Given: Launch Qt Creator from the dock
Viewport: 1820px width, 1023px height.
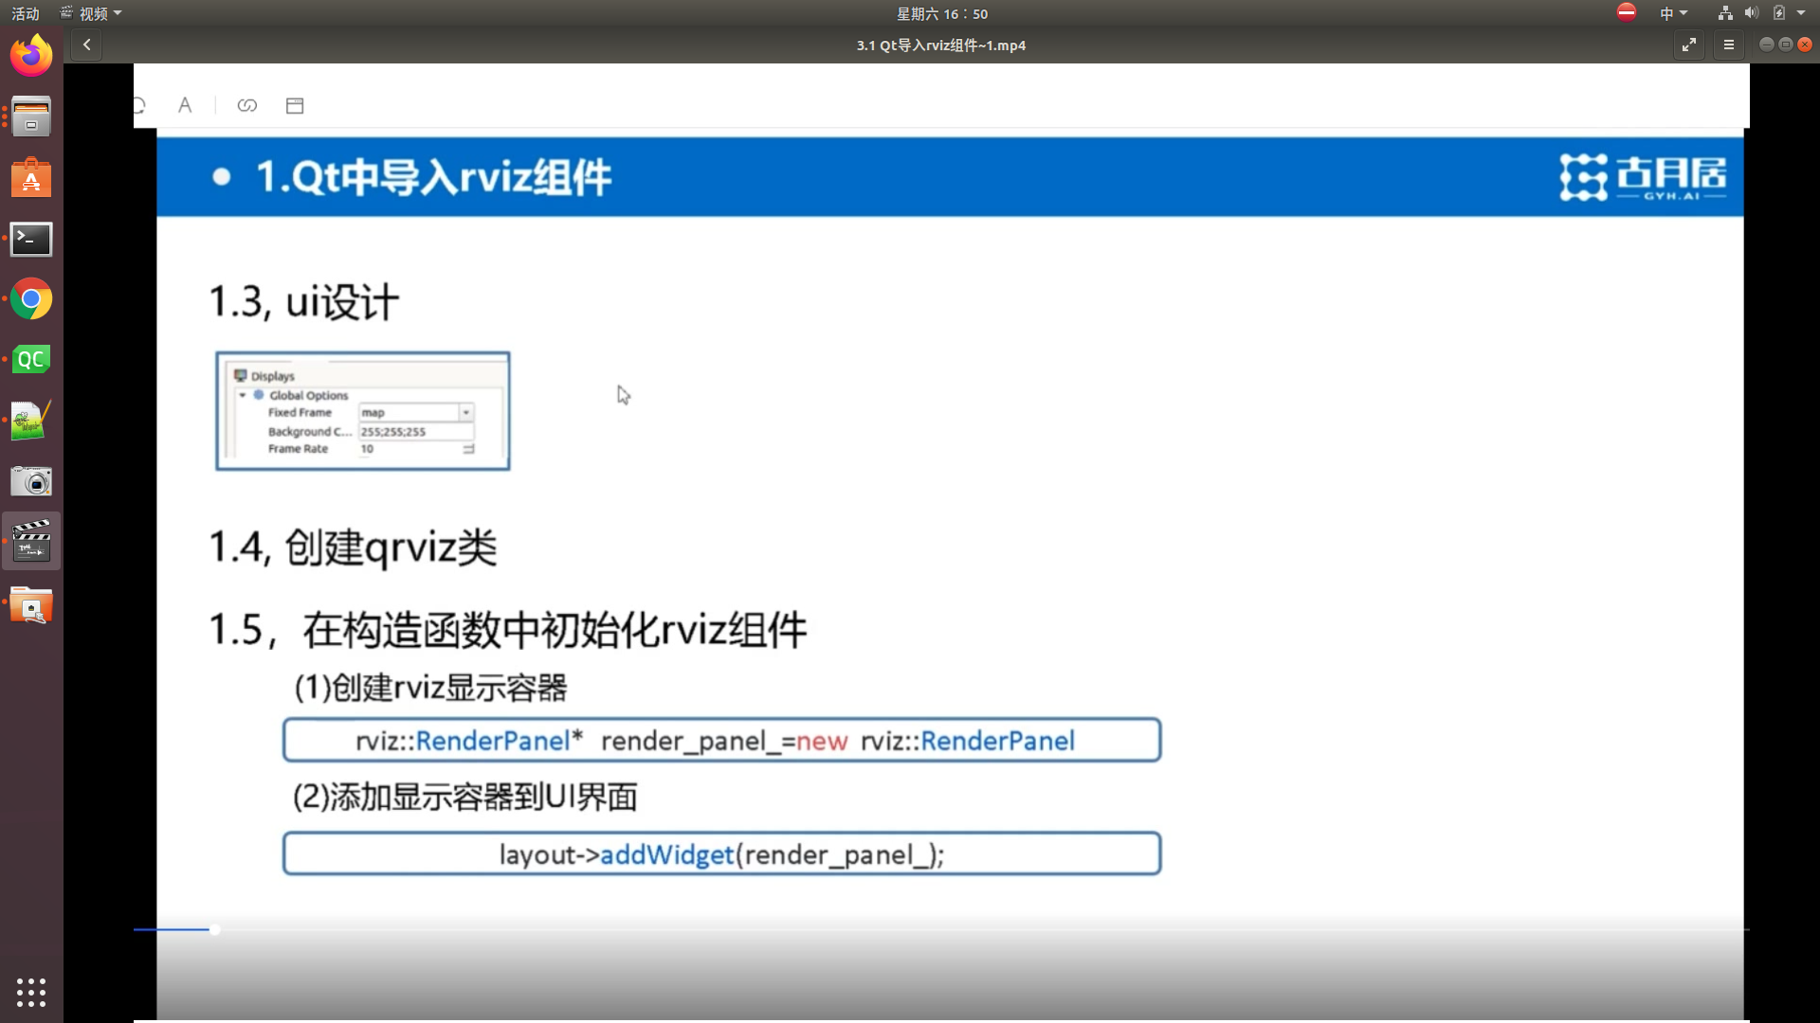Looking at the screenshot, I should pos(31,360).
